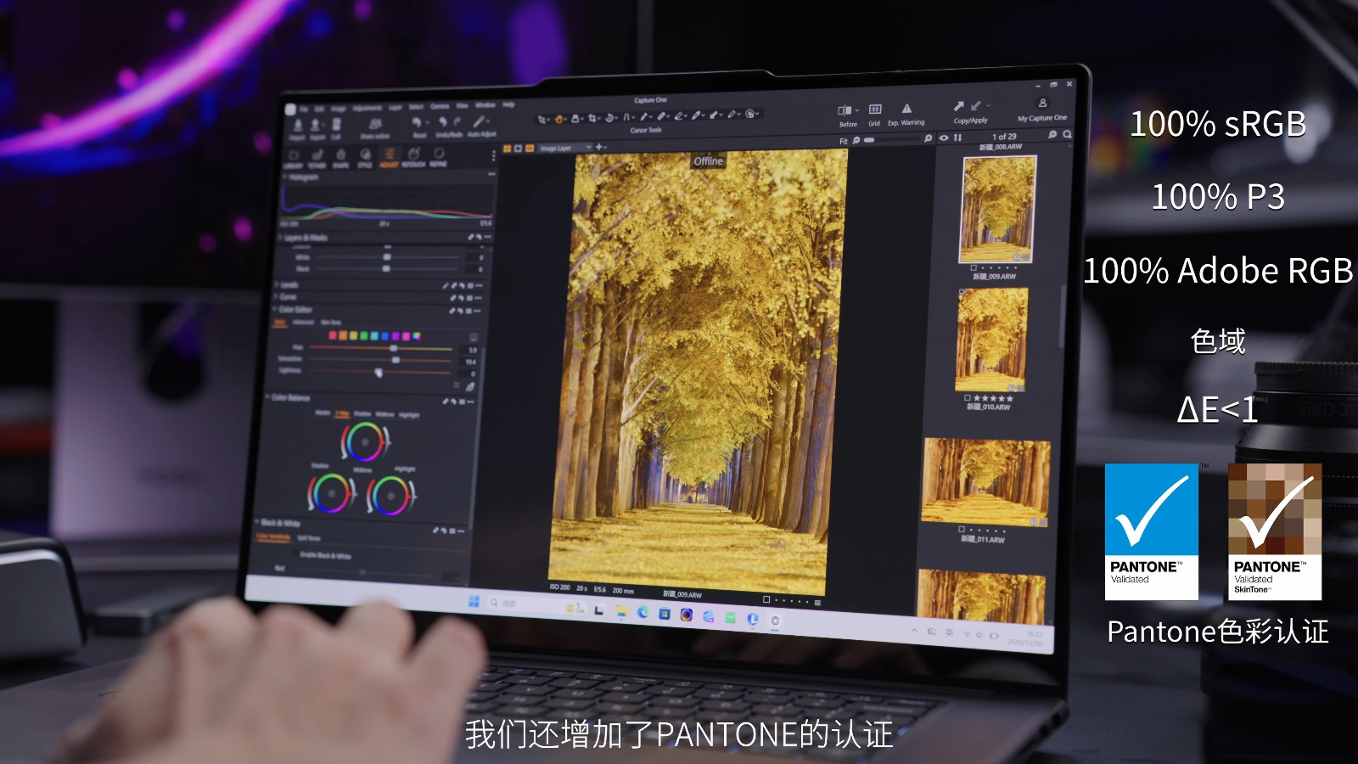Click the browser search magnifier icon
The height and width of the screenshot is (764, 1358).
point(1067,134)
